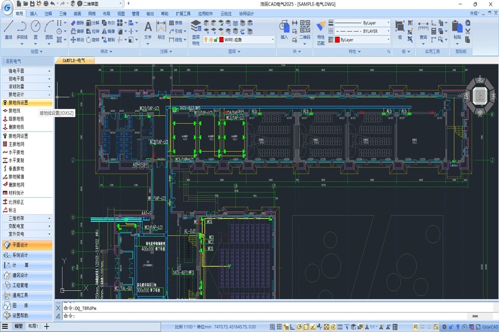The width and height of the screenshot is (499, 332).
Task: Switch to the 插入 ribbon tab
Action: [33, 14]
